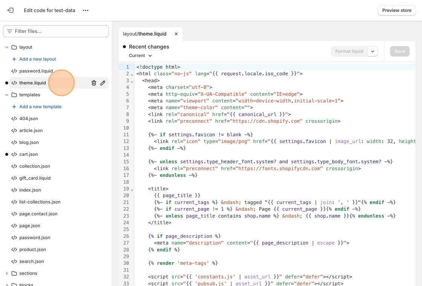Screen dimensions: 422x286
Task: Open collection.json template file
Action: coord(34,166)
